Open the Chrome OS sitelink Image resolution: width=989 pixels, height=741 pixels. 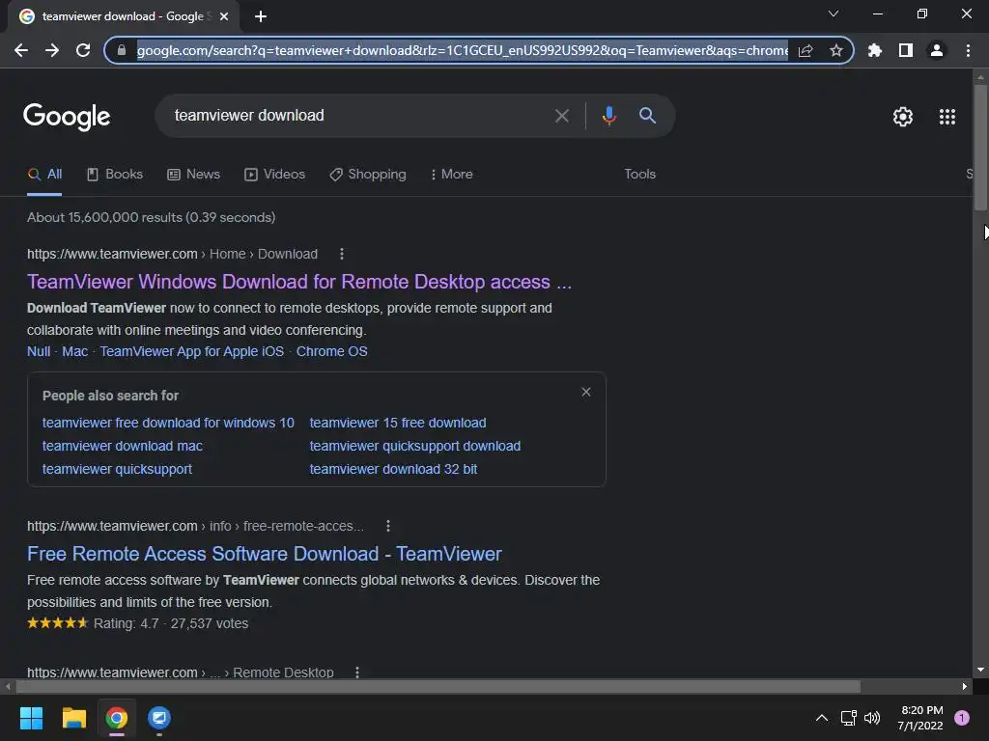pos(332,351)
